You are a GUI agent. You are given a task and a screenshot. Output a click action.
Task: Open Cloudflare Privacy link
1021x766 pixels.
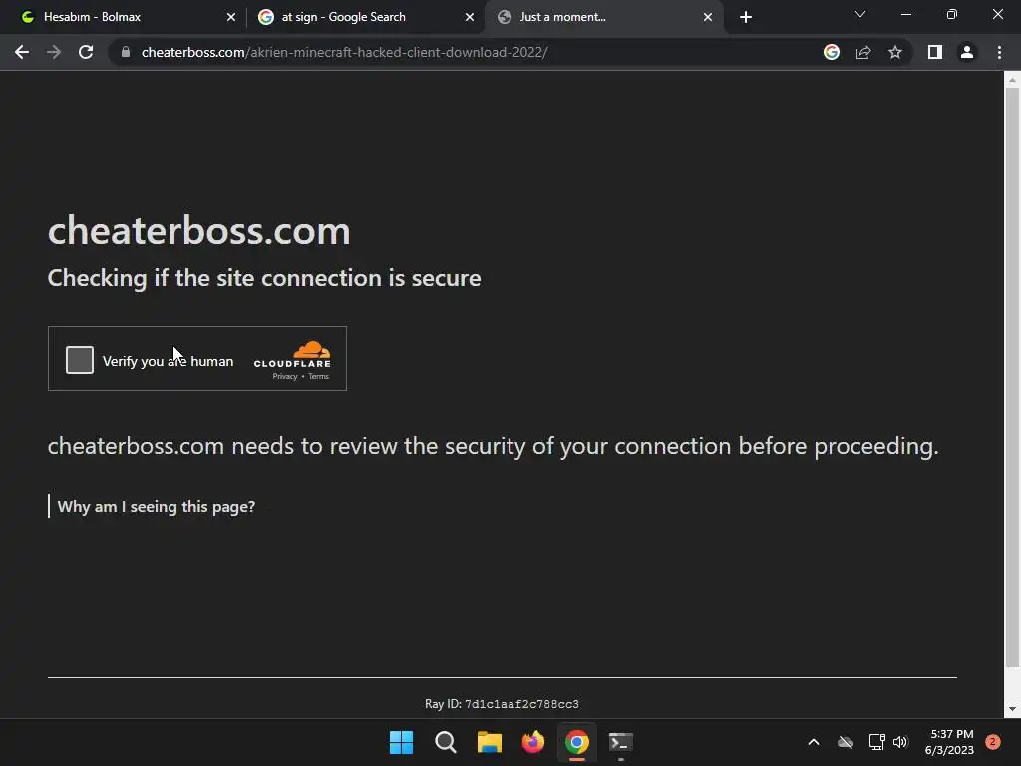point(285,376)
